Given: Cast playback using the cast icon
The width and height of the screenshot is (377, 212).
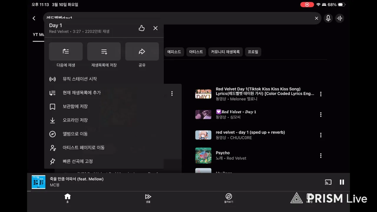Looking at the screenshot, I should 328,182.
